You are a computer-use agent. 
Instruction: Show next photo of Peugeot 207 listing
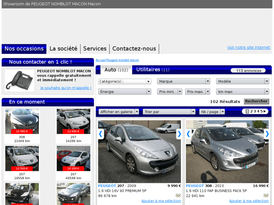pyautogui.click(x=179, y=134)
